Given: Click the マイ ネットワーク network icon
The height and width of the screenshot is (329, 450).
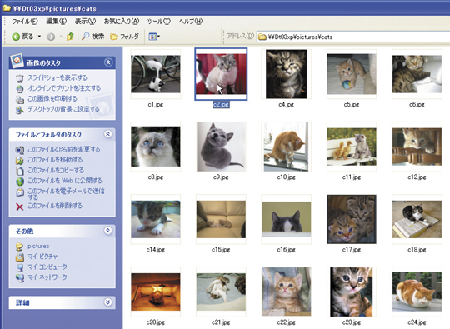Looking at the screenshot, I should (x=19, y=278).
